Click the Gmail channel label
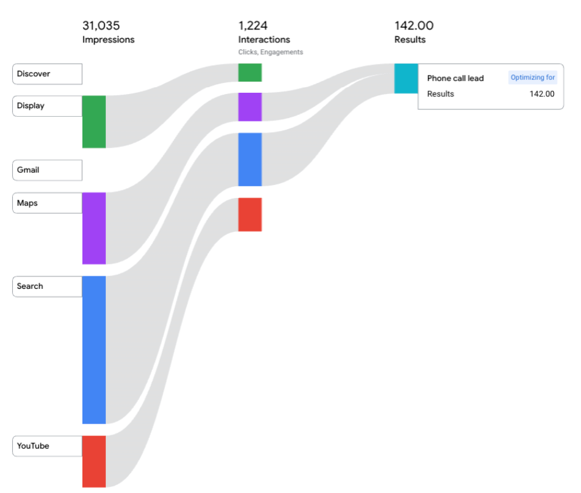The height and width of the screenshot is (493, 581). click(47, 170)
